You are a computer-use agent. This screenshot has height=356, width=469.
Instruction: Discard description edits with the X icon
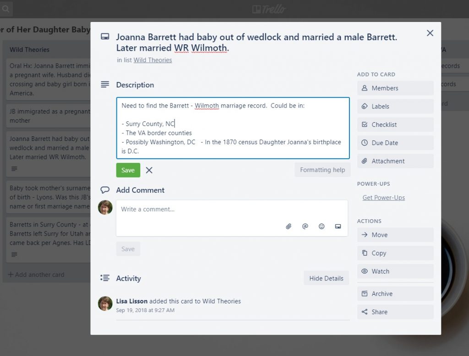pos(149,170)
